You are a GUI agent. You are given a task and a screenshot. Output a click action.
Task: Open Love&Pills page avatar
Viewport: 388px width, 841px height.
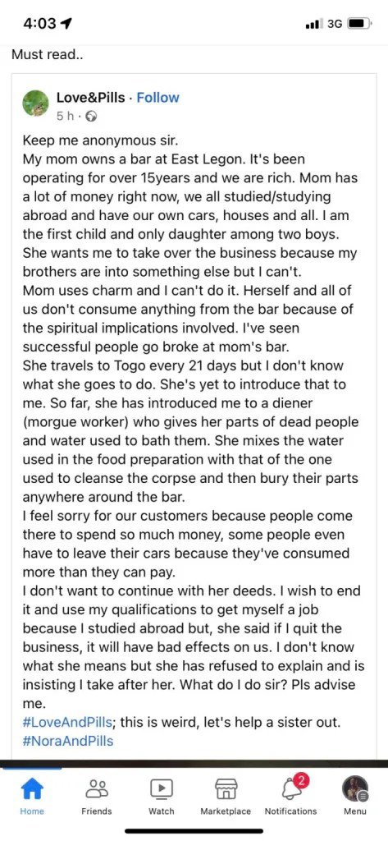tap(36, 103)
